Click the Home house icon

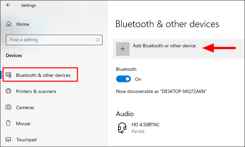tap(9, 24)
